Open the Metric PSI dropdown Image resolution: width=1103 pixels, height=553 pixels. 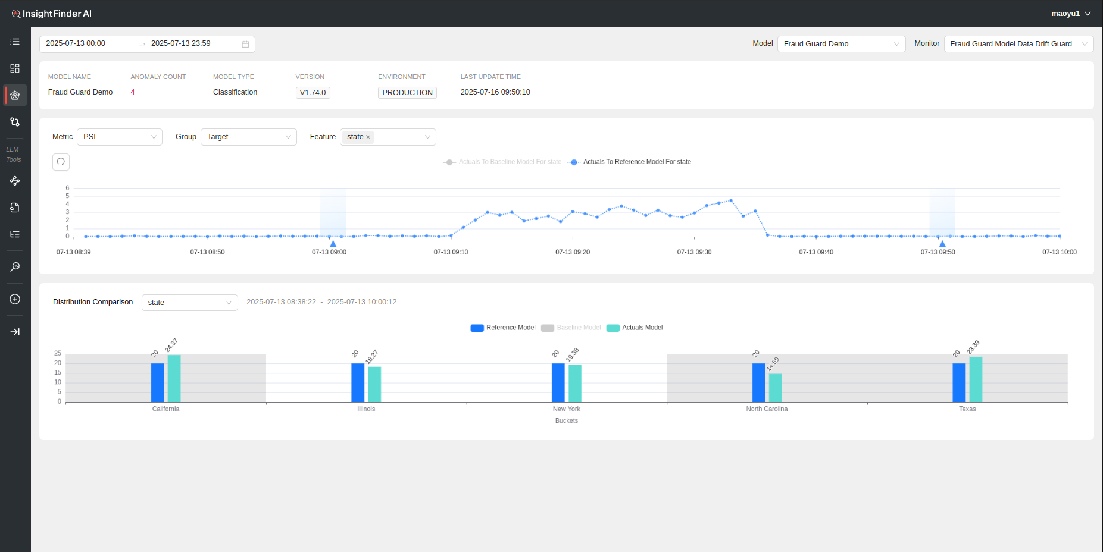(119, 137)
